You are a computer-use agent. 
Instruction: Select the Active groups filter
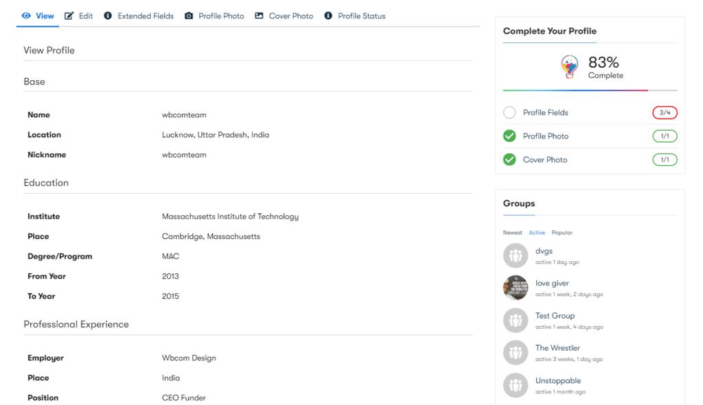pyautogui.click(x=537, y=233)
